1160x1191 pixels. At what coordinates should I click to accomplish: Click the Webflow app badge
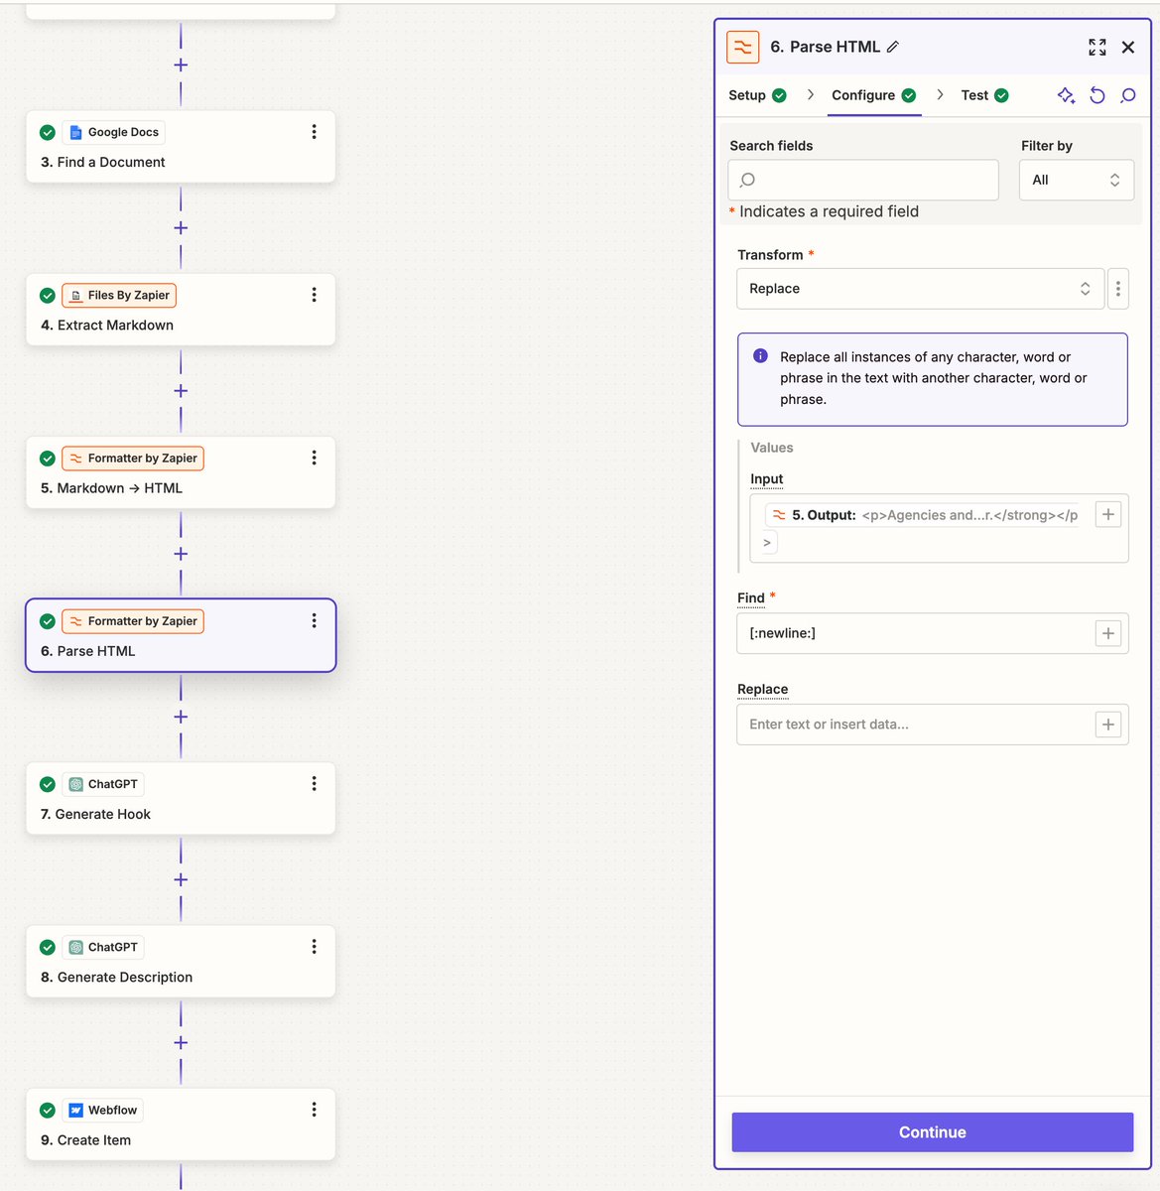tap(103, 1110)
